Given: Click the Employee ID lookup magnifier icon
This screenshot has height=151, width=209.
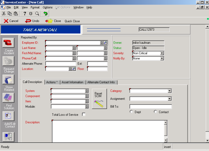Looking at the screenshot, I should [105, 43].
